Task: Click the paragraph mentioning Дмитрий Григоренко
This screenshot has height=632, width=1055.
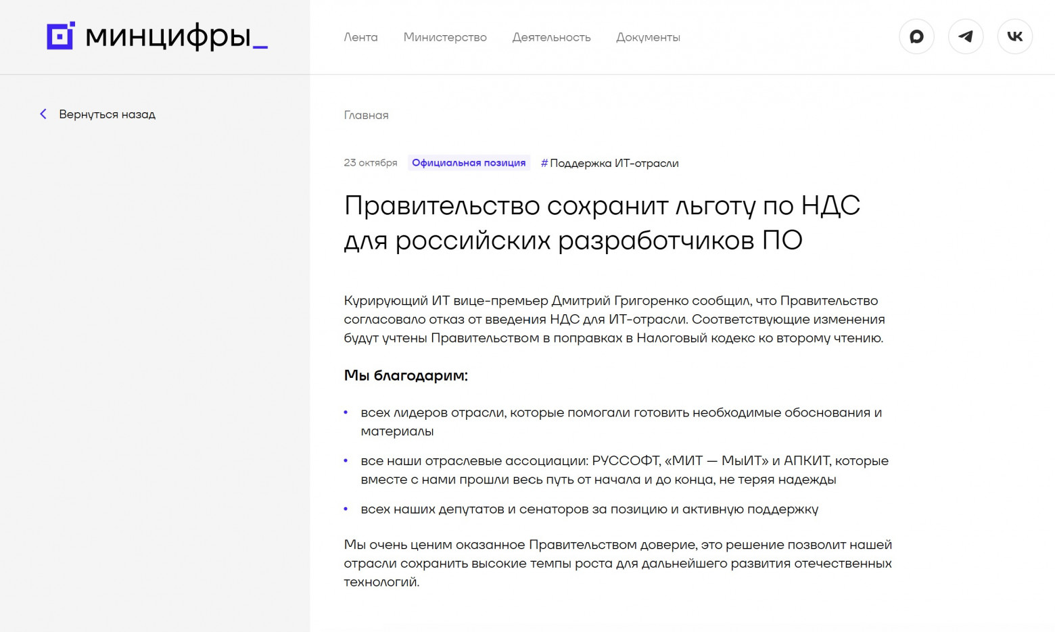Action: 613,319
